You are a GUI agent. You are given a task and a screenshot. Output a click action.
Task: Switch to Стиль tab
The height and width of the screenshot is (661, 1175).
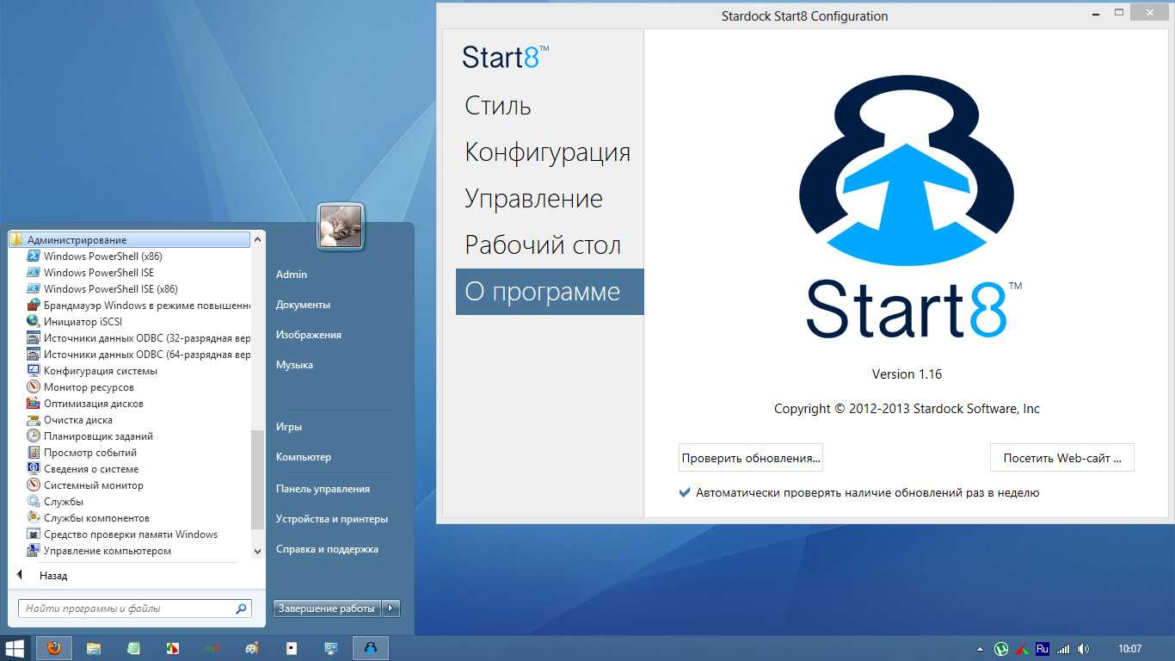pyautogui.click(x=498, y=106)
